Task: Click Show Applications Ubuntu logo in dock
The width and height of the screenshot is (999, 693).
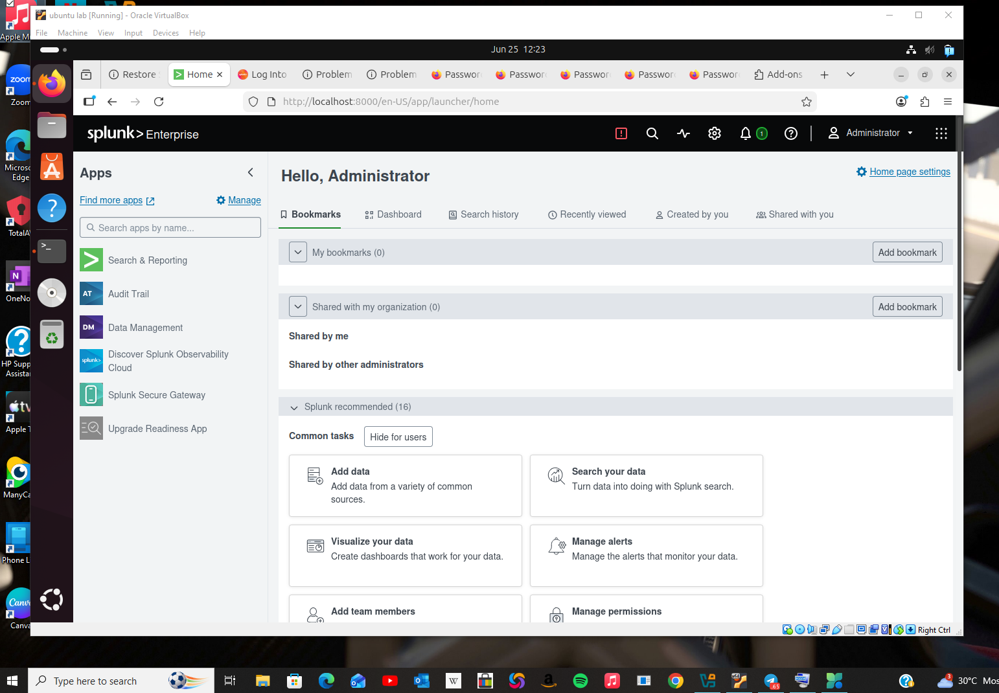Action: click(52, 600)
